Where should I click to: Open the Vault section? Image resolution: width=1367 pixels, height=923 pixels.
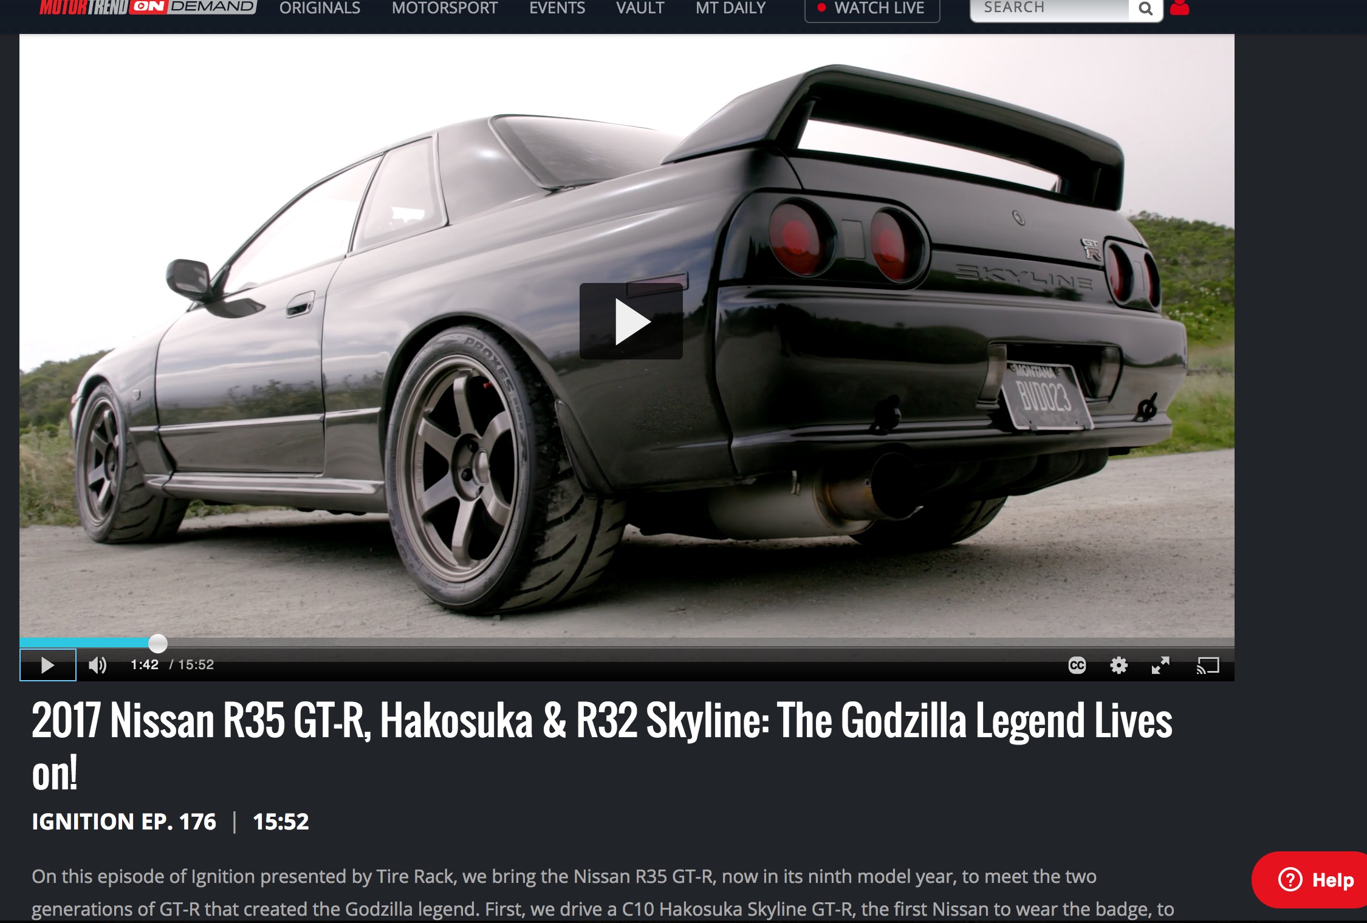click(x=640, y=8)
